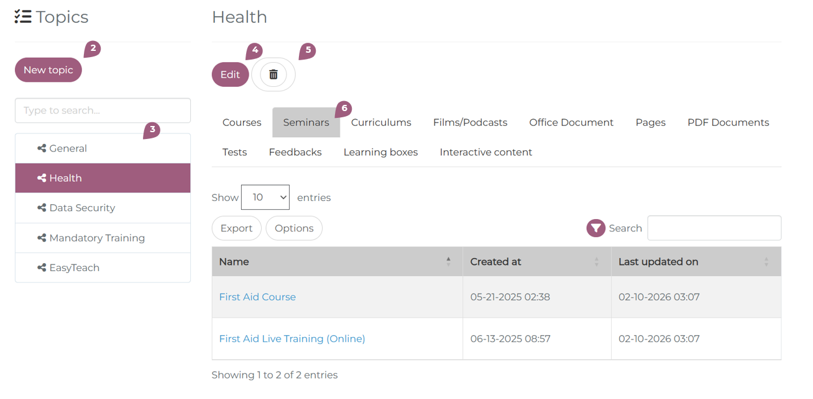The image size is (813, 399).
Task: Sort by Last updated on arrows
Action: pyautogui.click(x=766, y=262)
